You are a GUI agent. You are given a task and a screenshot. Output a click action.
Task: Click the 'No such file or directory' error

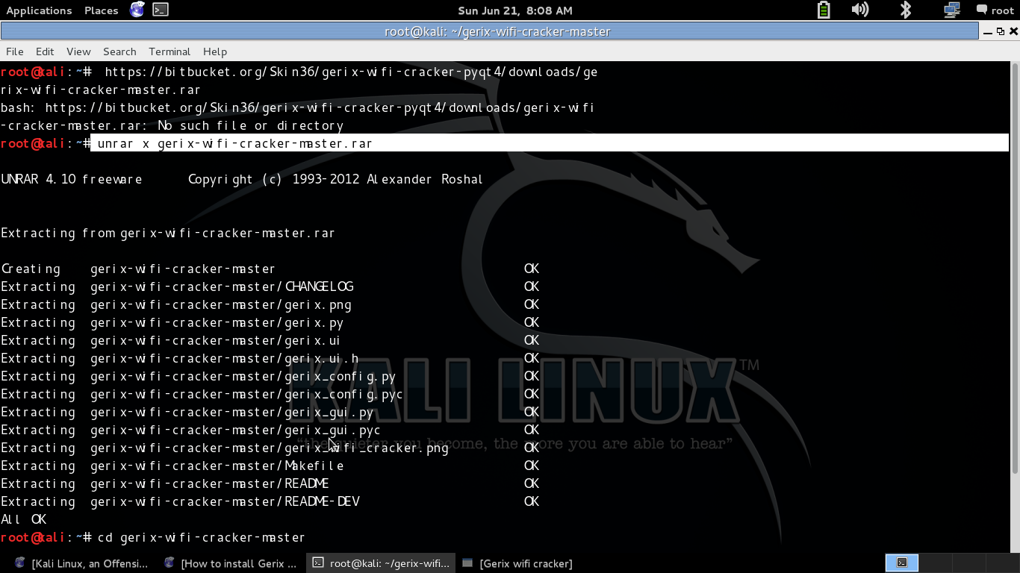point(251,125)
